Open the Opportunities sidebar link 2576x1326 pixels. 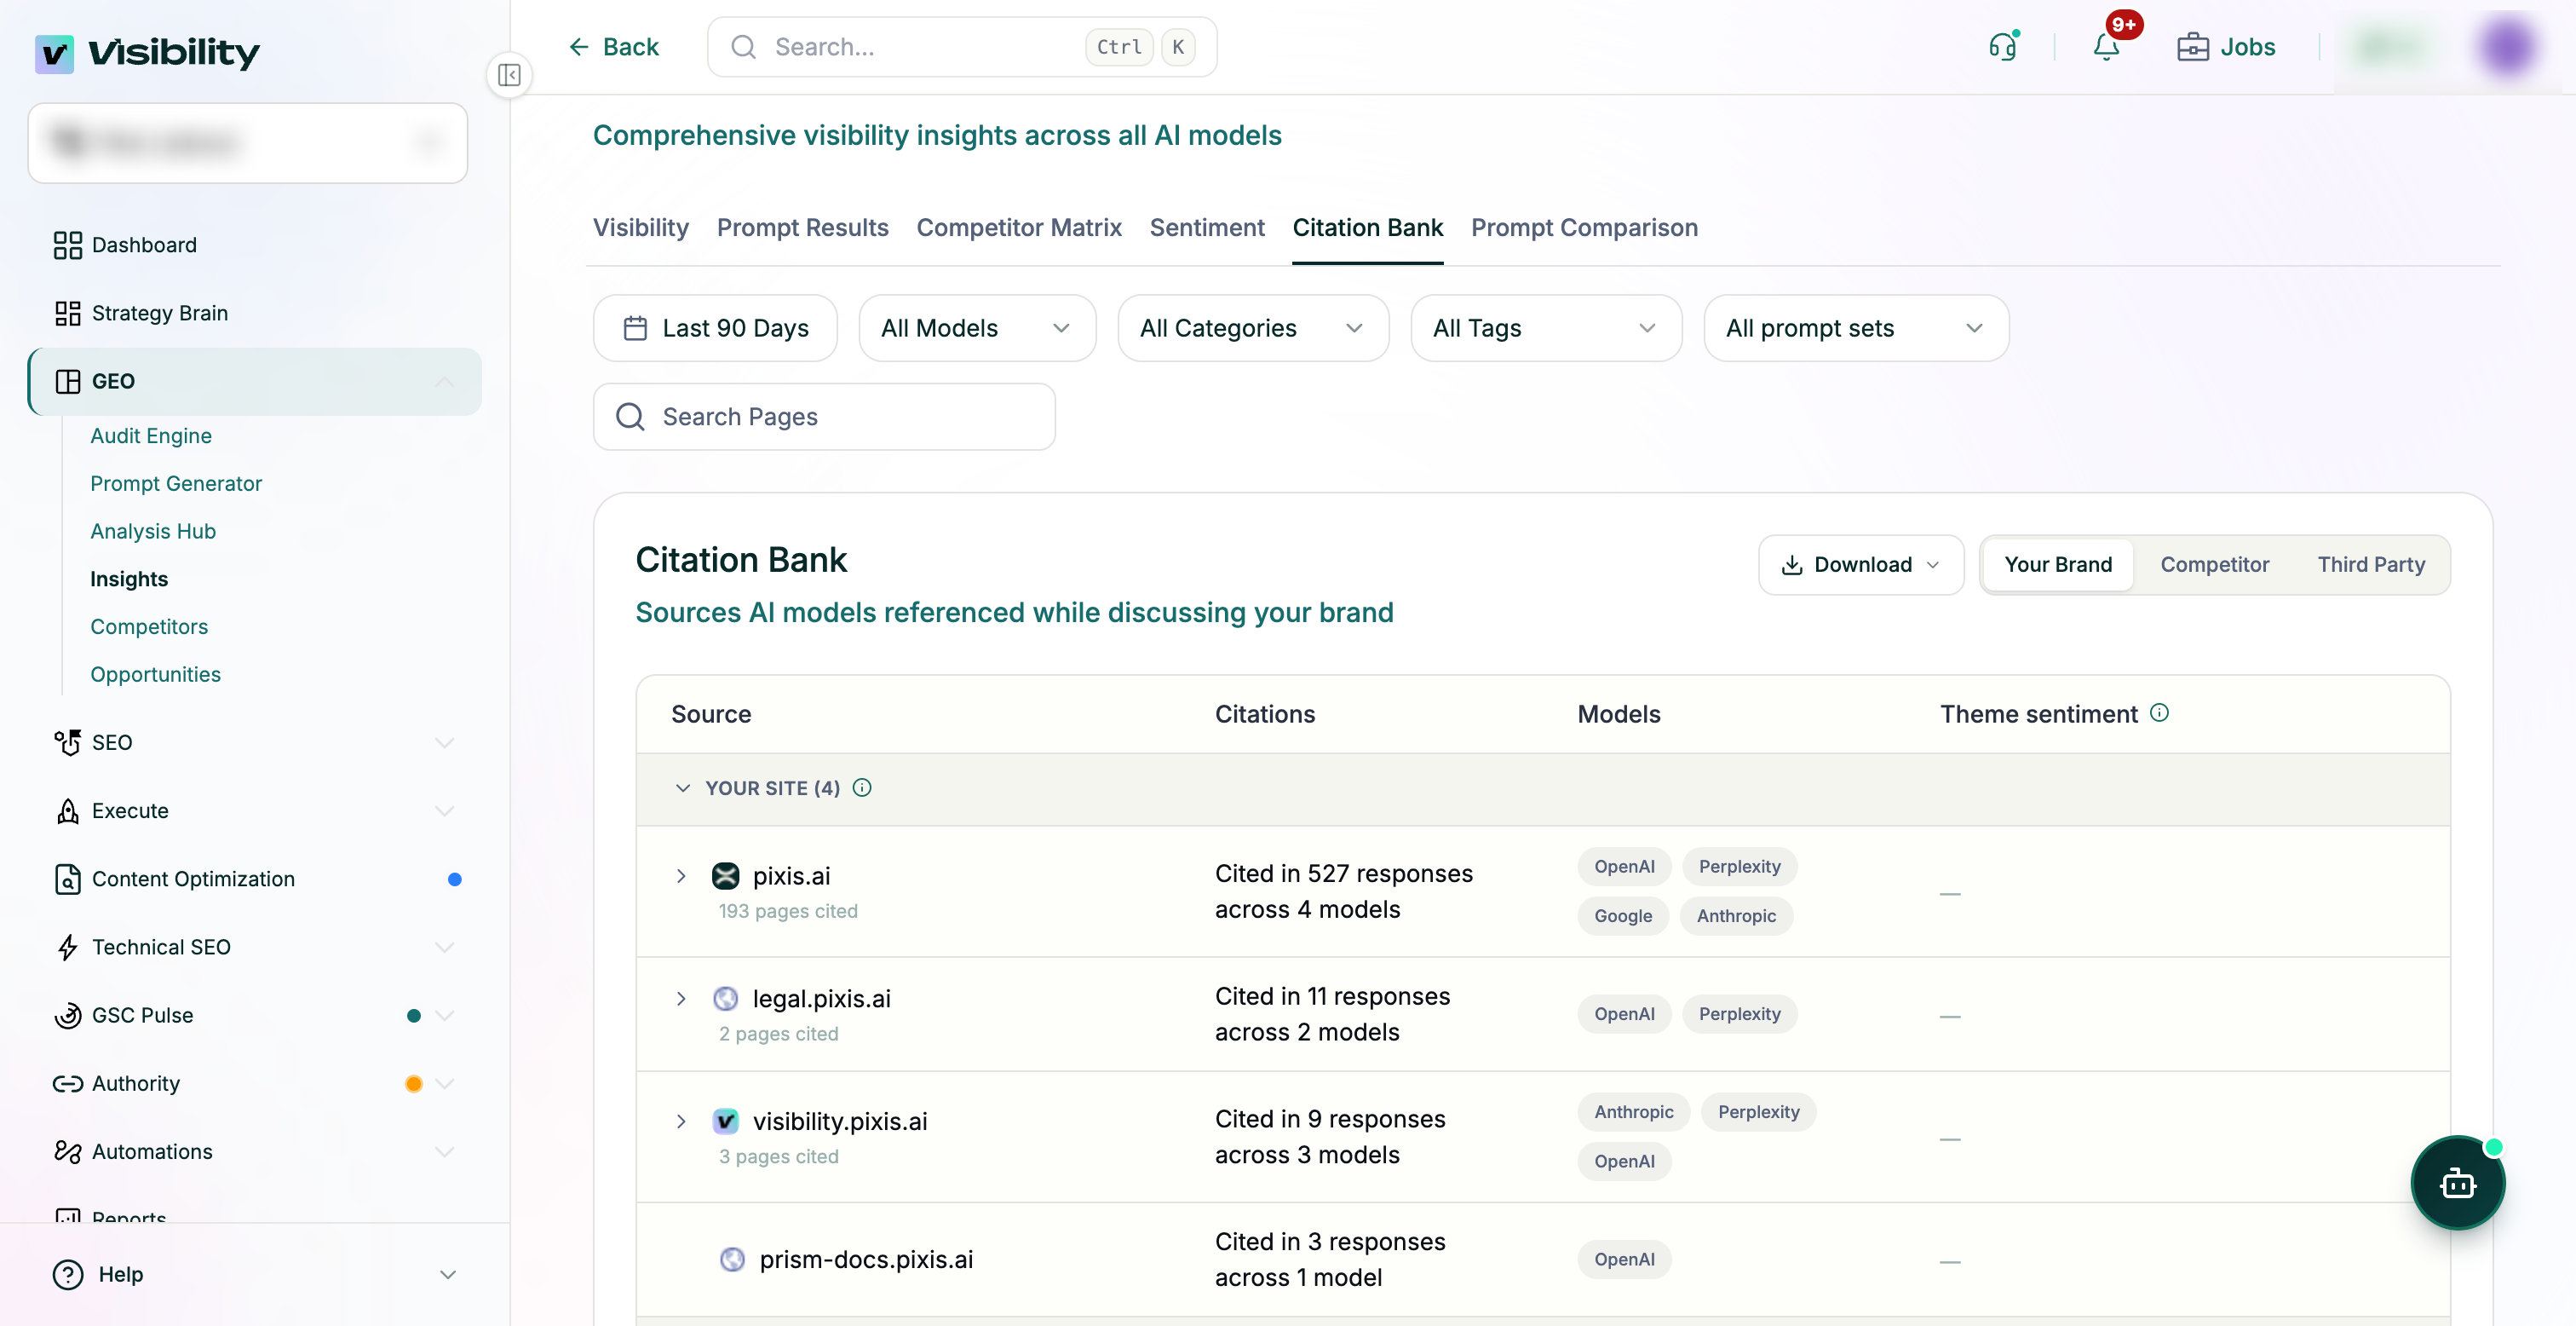155,675
